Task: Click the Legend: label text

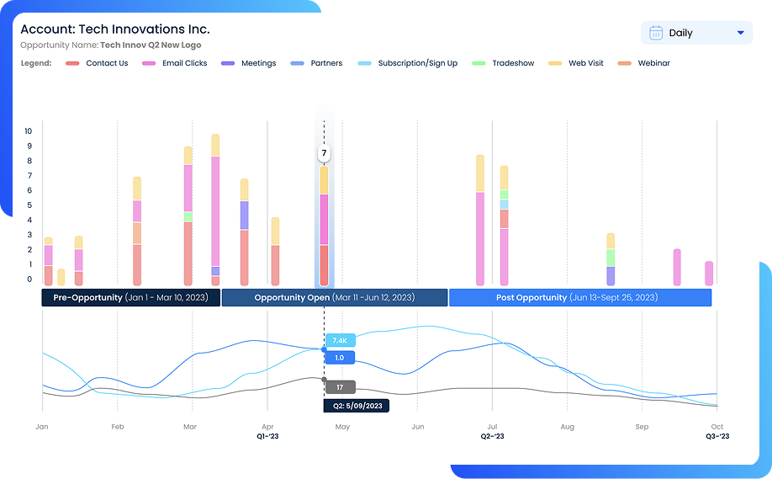Action: (36, 63)
